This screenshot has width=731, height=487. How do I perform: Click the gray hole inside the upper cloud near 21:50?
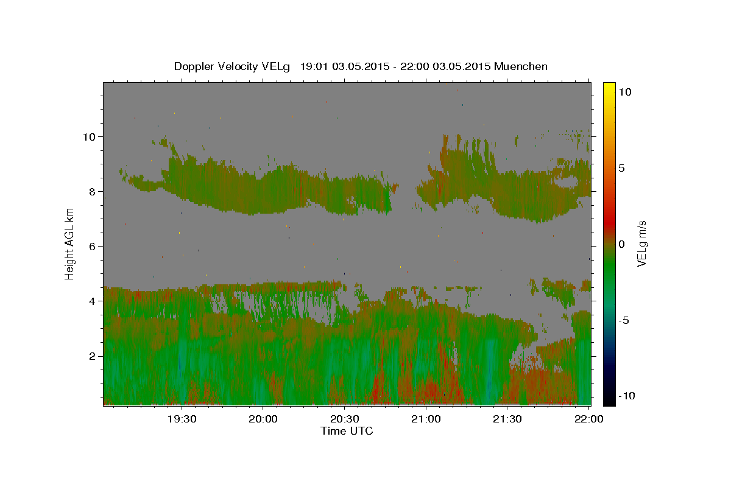point(567,181)
